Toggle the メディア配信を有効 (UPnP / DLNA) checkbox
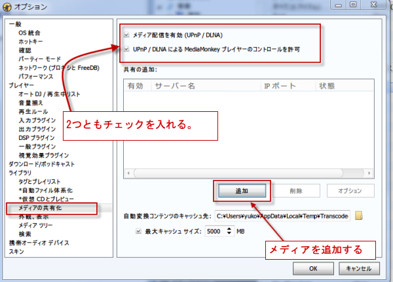 click(x=126, y=35)
